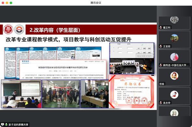192x127 pixels.
Task: Click the muted mic icon beside 姚传进-中国石油大学
Action: click(161, 65)
